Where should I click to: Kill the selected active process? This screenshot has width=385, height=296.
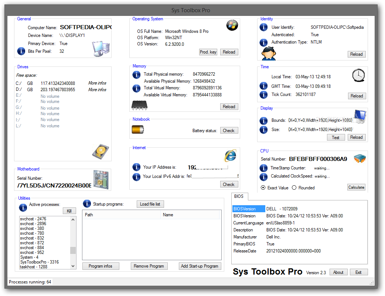click(x=69, y=211)
